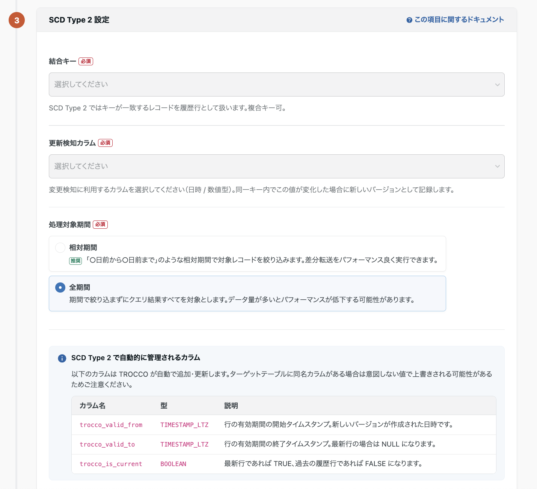
Task: Click the SCD Type 2 設定 heading
Action: pos(79,20)
